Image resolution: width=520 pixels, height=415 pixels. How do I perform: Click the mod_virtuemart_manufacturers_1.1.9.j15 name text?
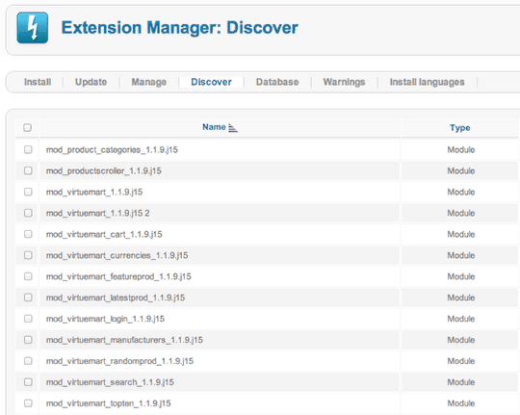point(124,340)
